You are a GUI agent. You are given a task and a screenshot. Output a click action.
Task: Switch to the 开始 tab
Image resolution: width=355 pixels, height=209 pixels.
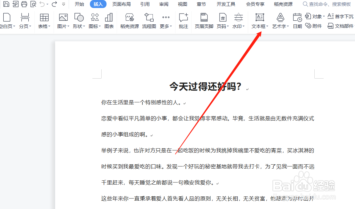click(79, 4)
